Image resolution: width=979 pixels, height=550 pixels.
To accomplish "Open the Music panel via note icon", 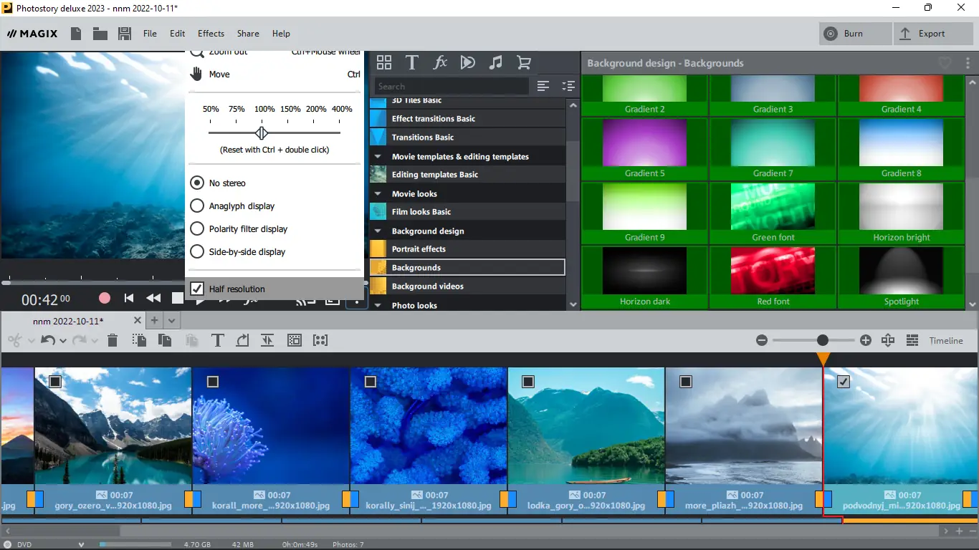I will (496, 62).
